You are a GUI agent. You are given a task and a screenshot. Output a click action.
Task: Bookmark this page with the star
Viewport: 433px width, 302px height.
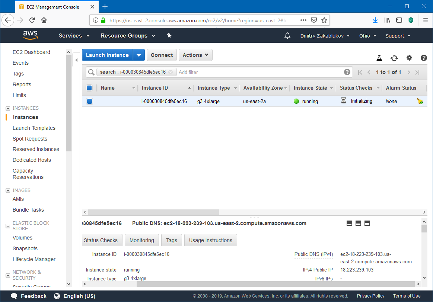(324, 20)
